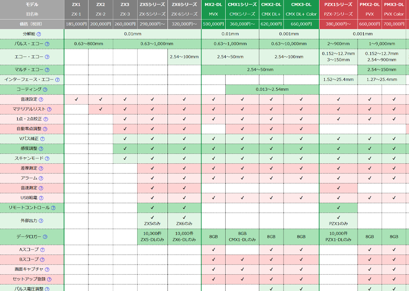Show help for 1点・2点校正
Viewport: 409px width, 291px height.
tap(46, 119)
